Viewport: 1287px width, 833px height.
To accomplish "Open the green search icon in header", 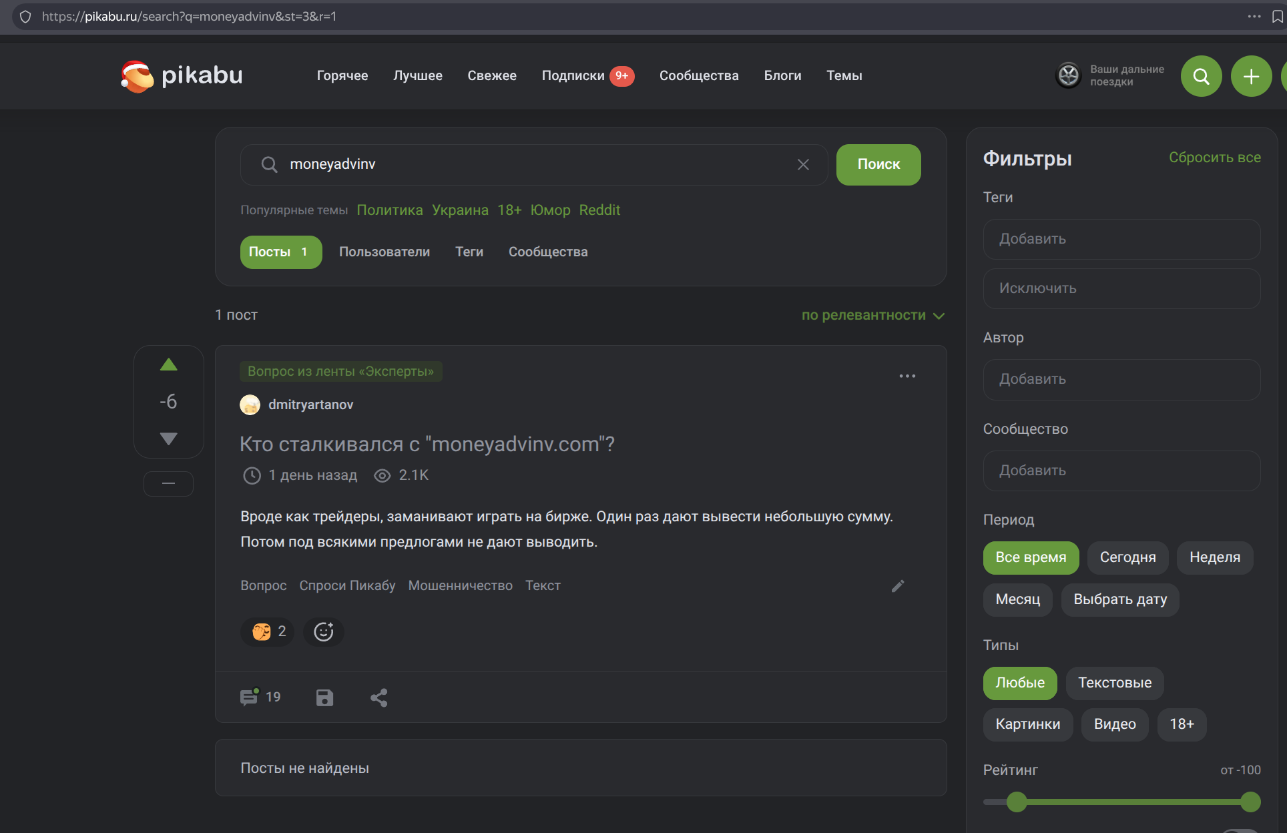I will (x=1201, y=76).
